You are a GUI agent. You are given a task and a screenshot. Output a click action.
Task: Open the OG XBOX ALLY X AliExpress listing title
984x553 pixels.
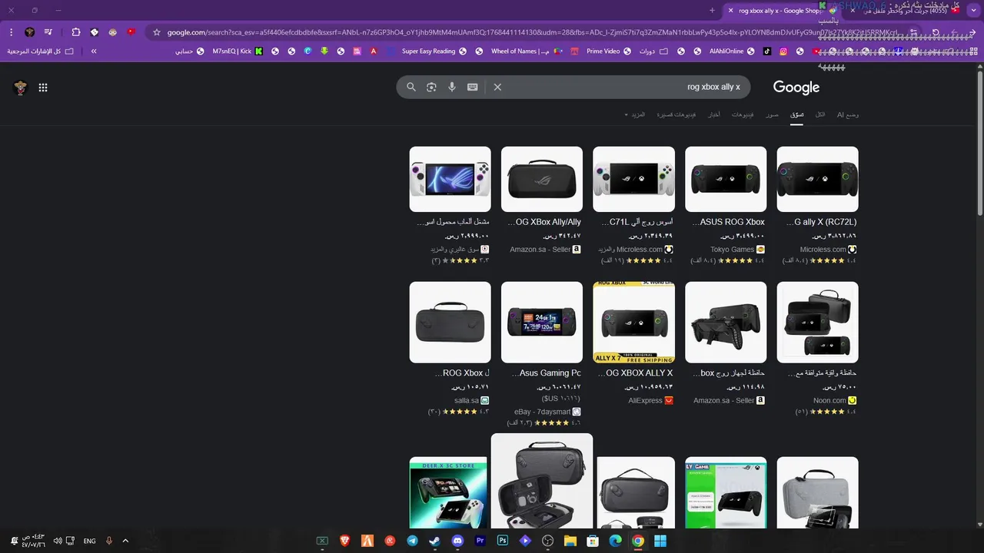[x=637, y=373]
